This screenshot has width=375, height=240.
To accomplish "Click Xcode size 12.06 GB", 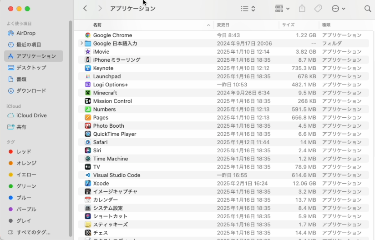I will pyautogui.click(x=304, y=183).
